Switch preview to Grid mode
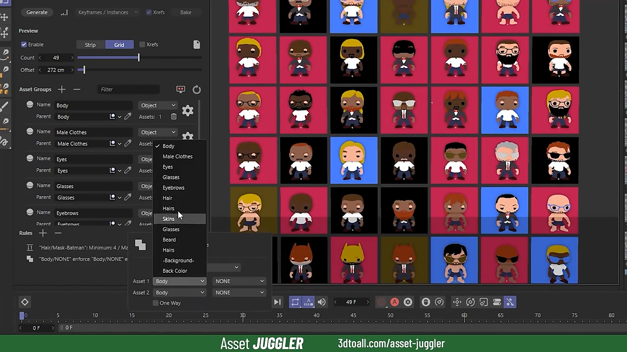The height and width of the screenshot is (352, 627). [119, 44]
